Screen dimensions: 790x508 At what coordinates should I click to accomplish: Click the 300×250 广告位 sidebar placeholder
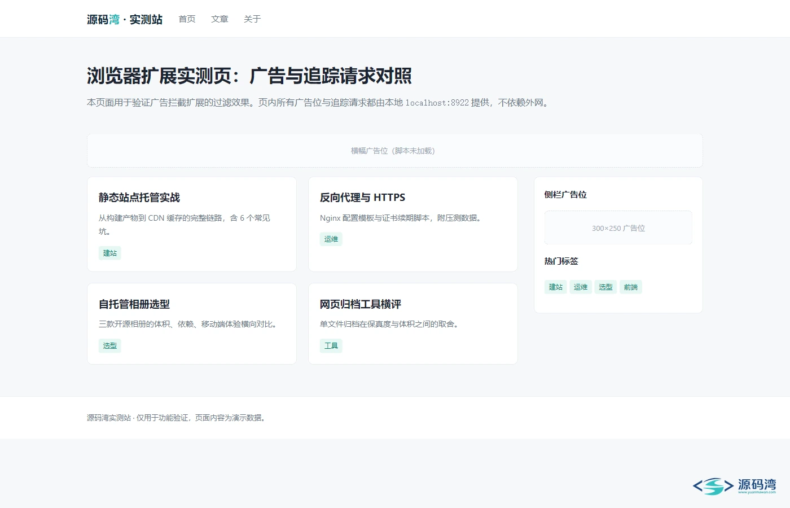(618, 228)
